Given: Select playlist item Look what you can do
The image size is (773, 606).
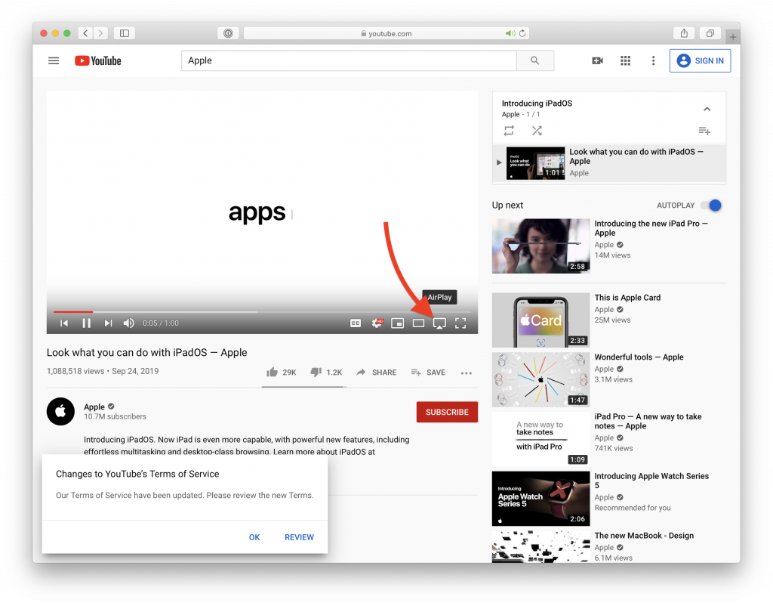Looking at the screenshot, I should (x=609, y=163).
